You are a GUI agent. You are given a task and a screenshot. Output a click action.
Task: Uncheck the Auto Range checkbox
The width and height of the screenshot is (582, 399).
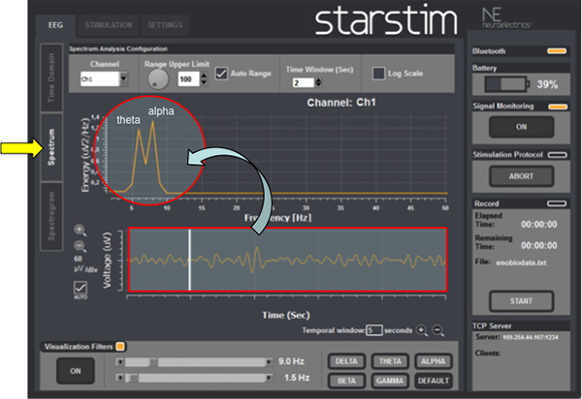tap(221, 74)
